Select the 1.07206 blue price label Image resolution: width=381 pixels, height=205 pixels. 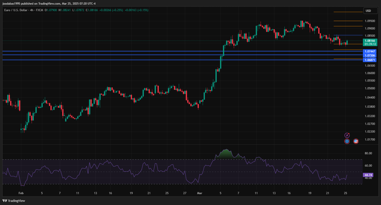pos(370,55)
